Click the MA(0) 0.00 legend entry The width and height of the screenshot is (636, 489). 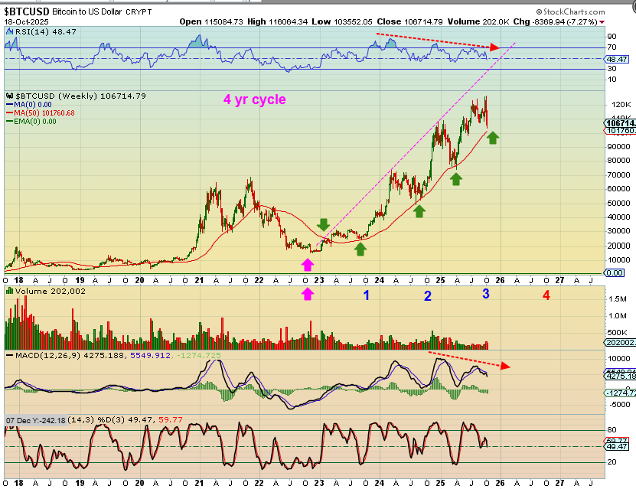pos(32,105)
